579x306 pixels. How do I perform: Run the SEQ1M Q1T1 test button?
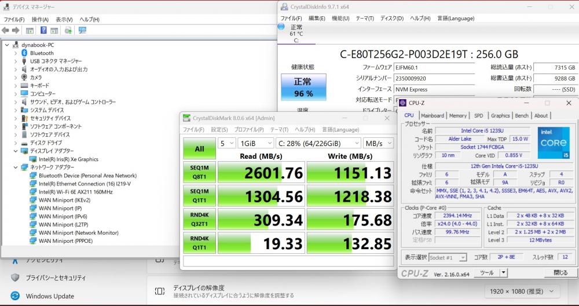tap(199, 195)
